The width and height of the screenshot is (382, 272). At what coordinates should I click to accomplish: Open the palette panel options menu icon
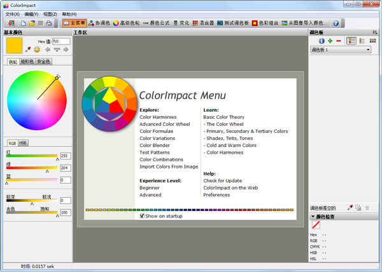pos(375,32)
